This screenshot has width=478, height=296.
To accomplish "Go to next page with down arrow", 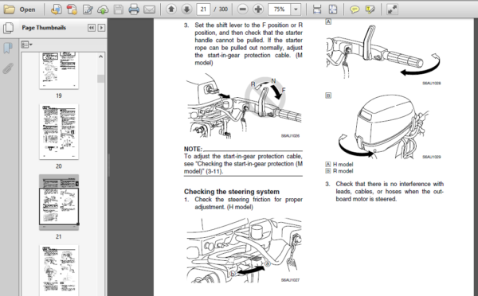I will click(x=186, y=10).
